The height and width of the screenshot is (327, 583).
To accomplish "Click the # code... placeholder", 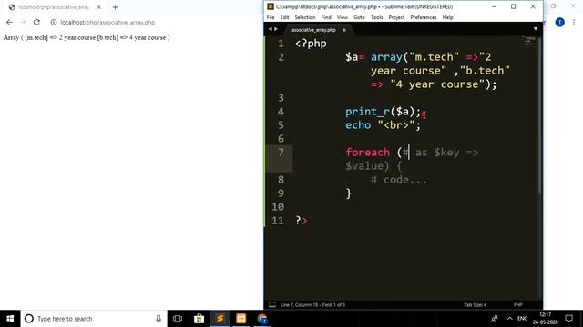I will [x=399, y=180].
